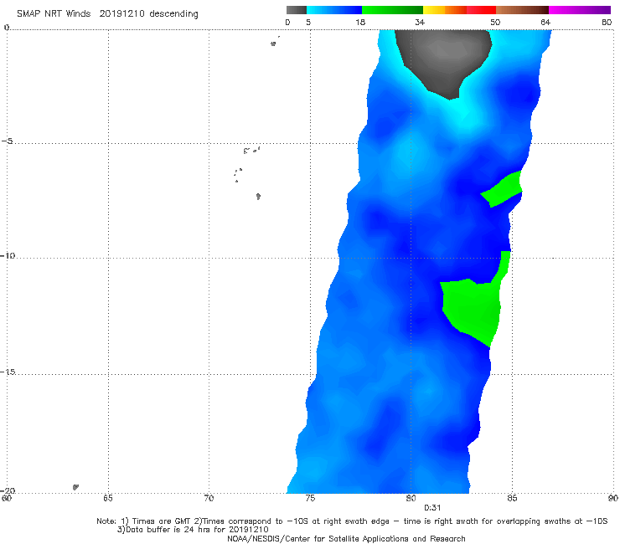Click the longitude axis label '85'
Viewport: 620px width, 544px height.
click(512, 498)
